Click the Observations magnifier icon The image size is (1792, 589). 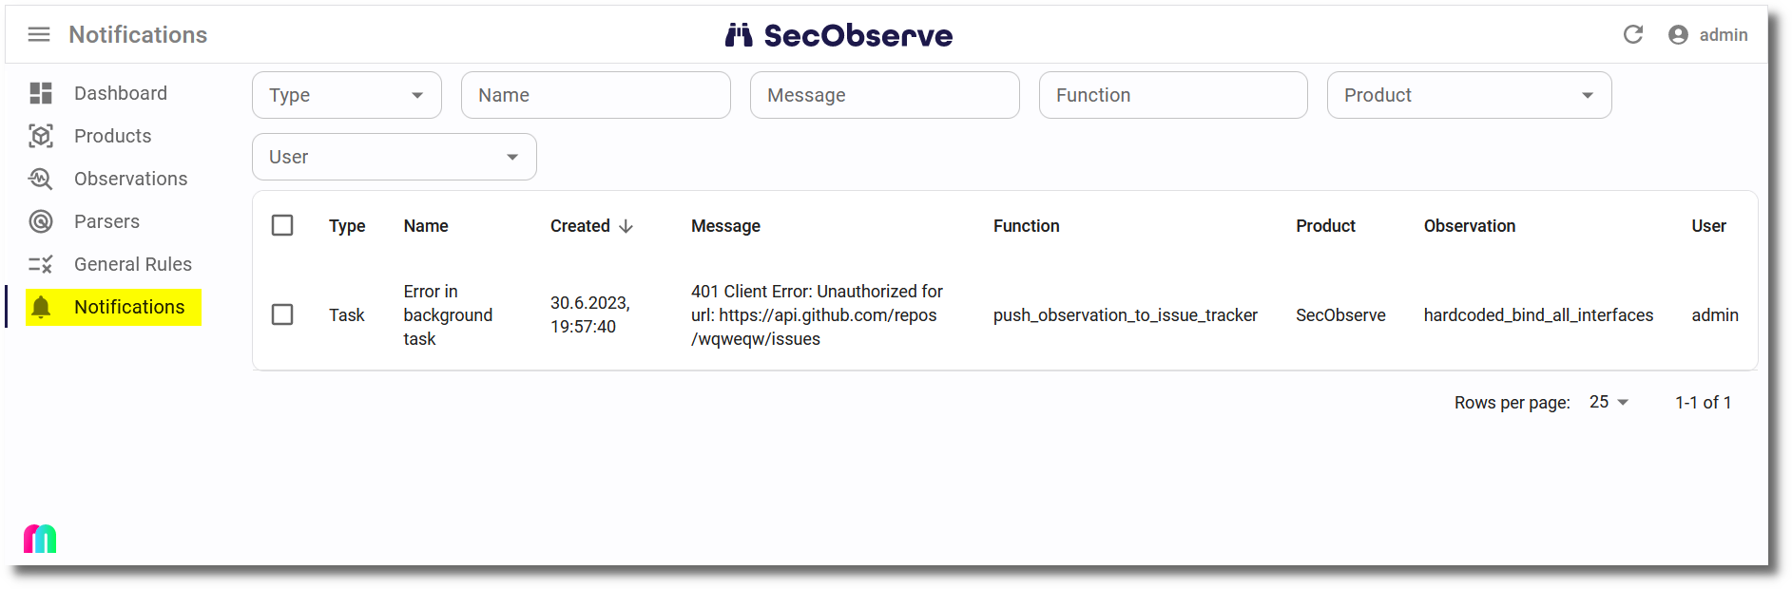click(x=41, y=179)
